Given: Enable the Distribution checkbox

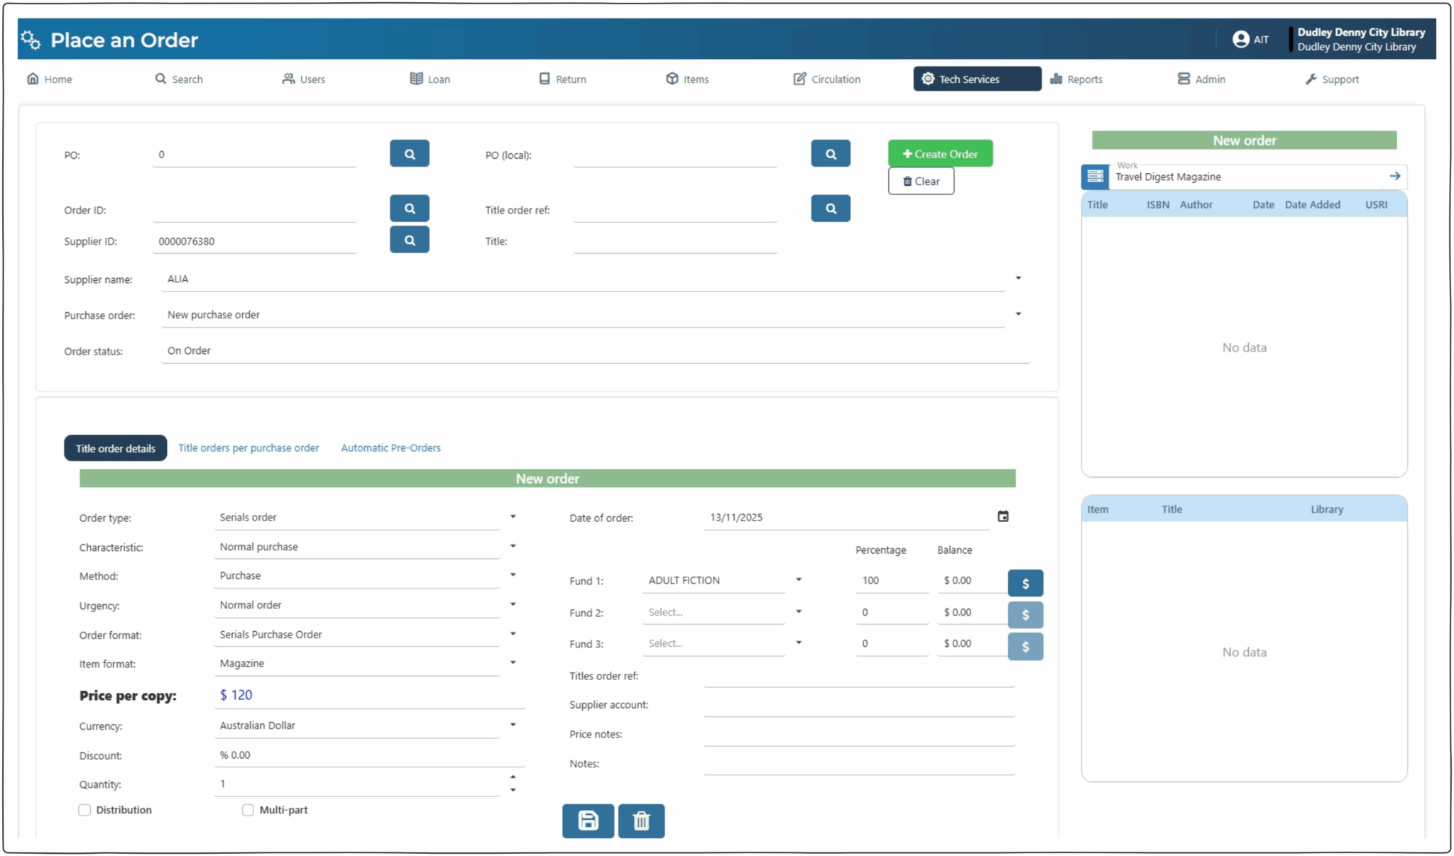Looking at the screenshot, I should [x=84, y=809].
